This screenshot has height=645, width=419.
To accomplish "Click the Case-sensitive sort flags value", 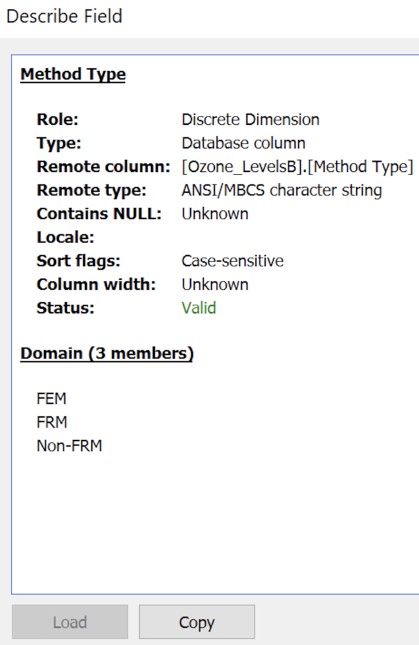I will point(232,261).
